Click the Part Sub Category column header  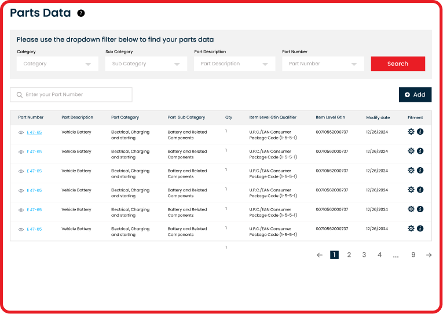click(186, 117)
